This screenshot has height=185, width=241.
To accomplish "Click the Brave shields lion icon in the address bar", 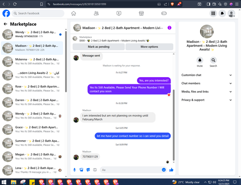I will tap(172, 4).
